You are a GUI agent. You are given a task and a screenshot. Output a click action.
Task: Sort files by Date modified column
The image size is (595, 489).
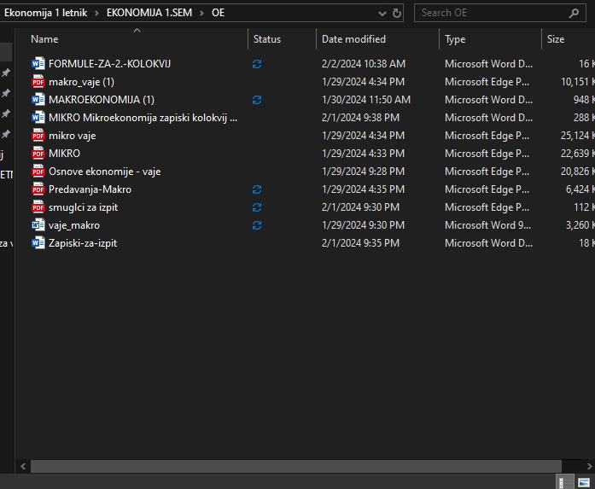pos(353,39)
